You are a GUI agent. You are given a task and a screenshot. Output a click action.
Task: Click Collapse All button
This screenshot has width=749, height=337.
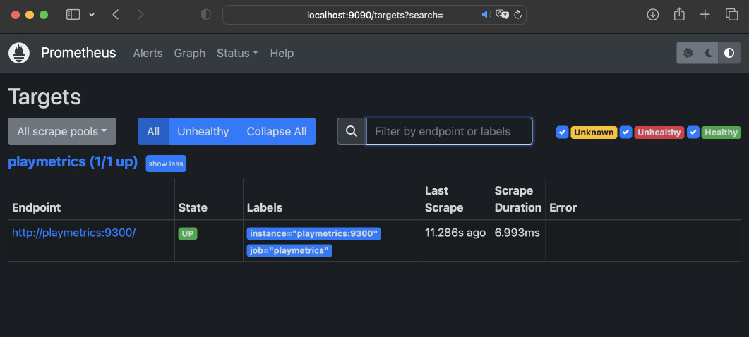(277, 131)
